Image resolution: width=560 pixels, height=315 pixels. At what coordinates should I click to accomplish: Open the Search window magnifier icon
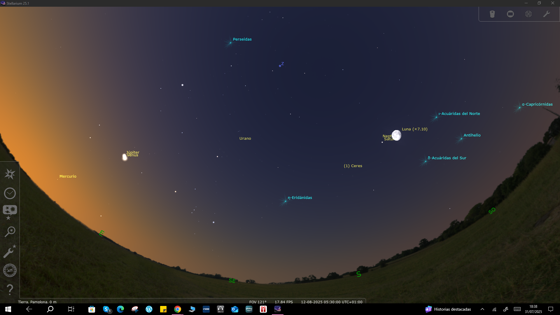pos(10,232)
